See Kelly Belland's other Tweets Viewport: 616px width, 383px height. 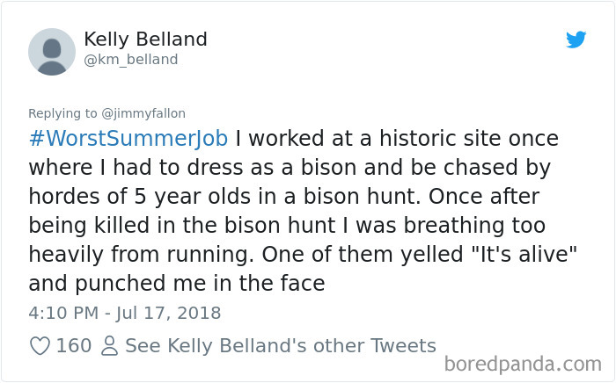280,346
